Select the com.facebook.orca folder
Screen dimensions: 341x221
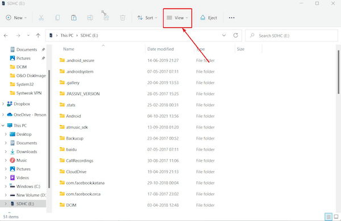80,194
